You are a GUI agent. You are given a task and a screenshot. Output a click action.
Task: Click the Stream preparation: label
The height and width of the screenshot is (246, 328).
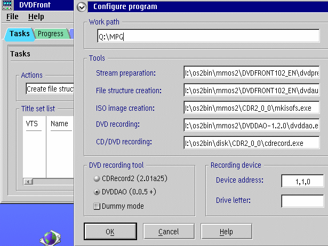126,73
